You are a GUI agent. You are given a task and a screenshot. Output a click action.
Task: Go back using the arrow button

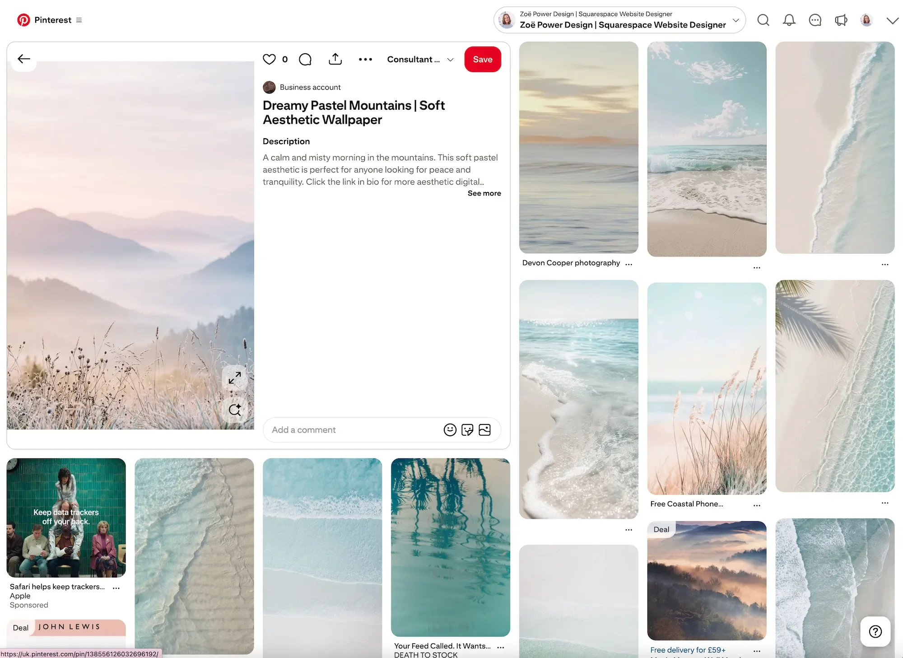pyautogui.click(x=24, y=59)
